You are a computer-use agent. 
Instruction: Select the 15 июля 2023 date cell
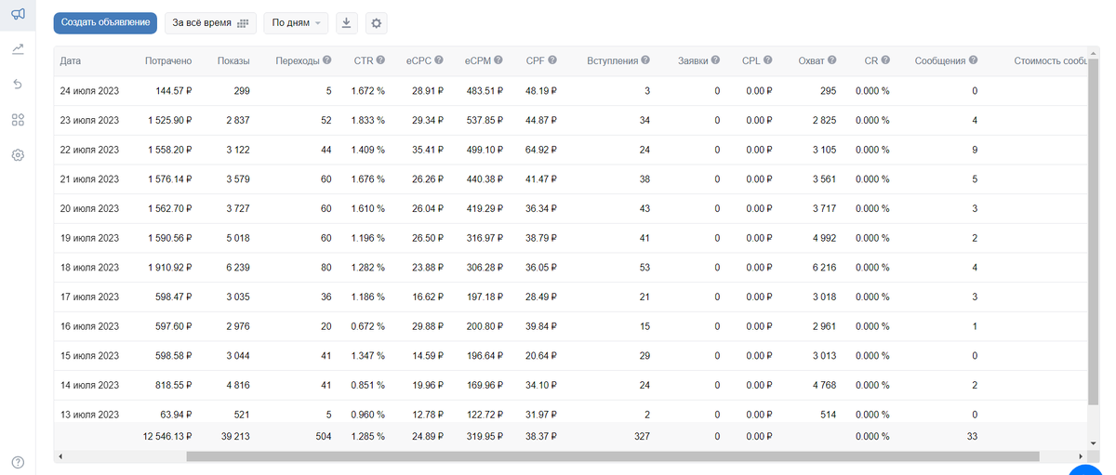tap(89, 356)
